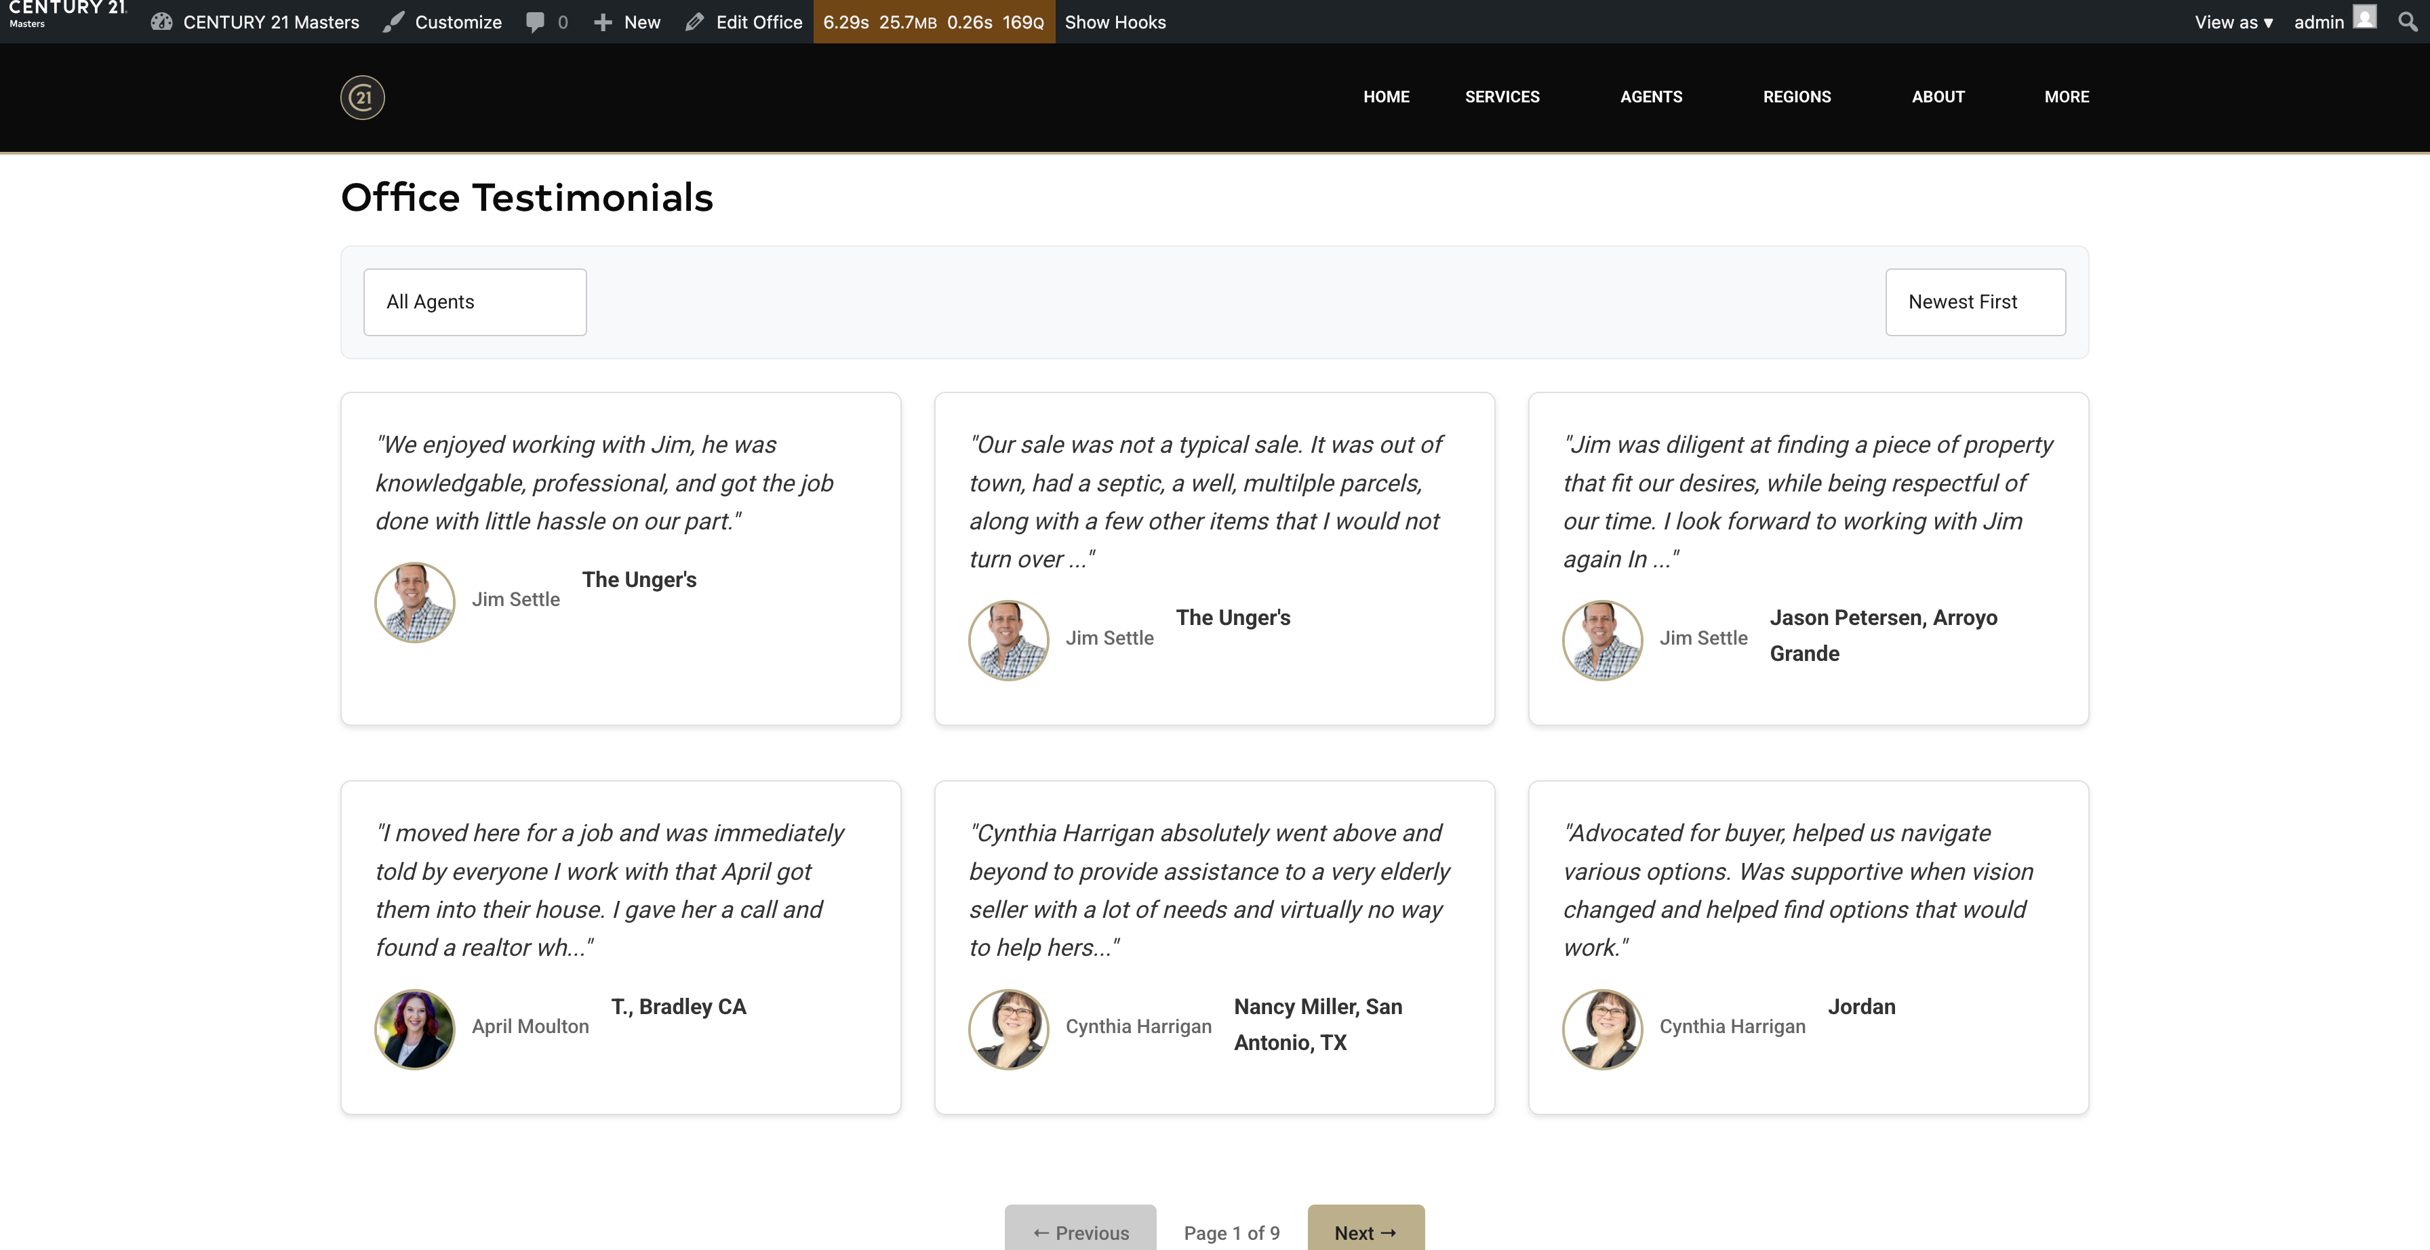The height and width of the screenshot is (1250, 2430).
Task: Click the pencil icon beside Edit Office
Action: (694, 22)
